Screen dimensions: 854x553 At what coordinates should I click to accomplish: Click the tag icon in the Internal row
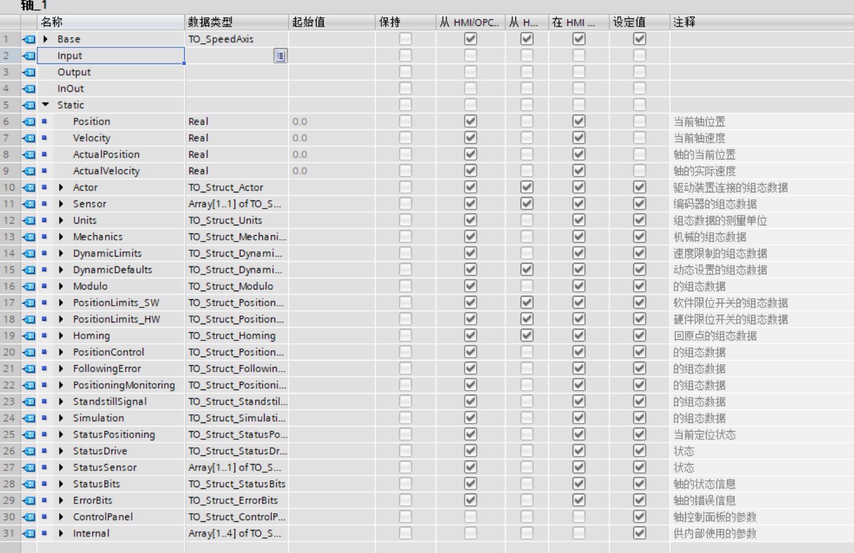point(29,533)
